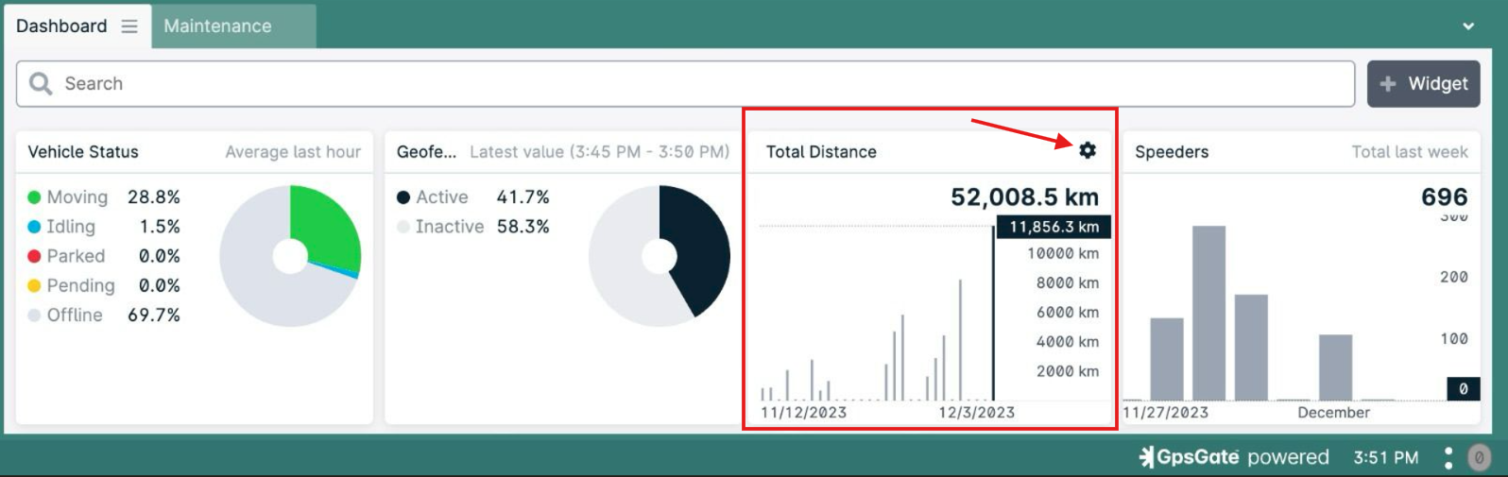Click the 52,008.5 km total value

[x=1025, y=197]
